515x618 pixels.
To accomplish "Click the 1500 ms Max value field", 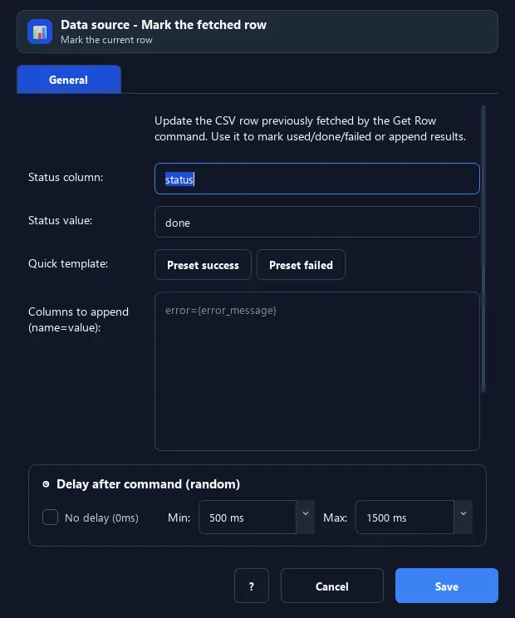I will pos(405,517).
